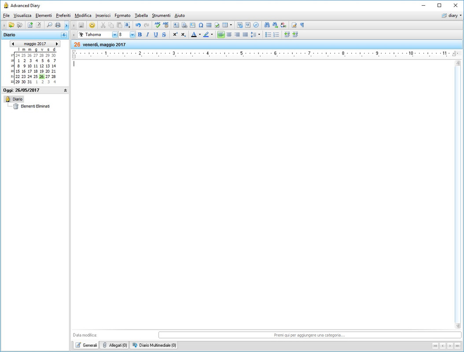Insert a checkbox using the checkmark icon
This screenshot has width=464, height=352.
click(x=217, y=25)
